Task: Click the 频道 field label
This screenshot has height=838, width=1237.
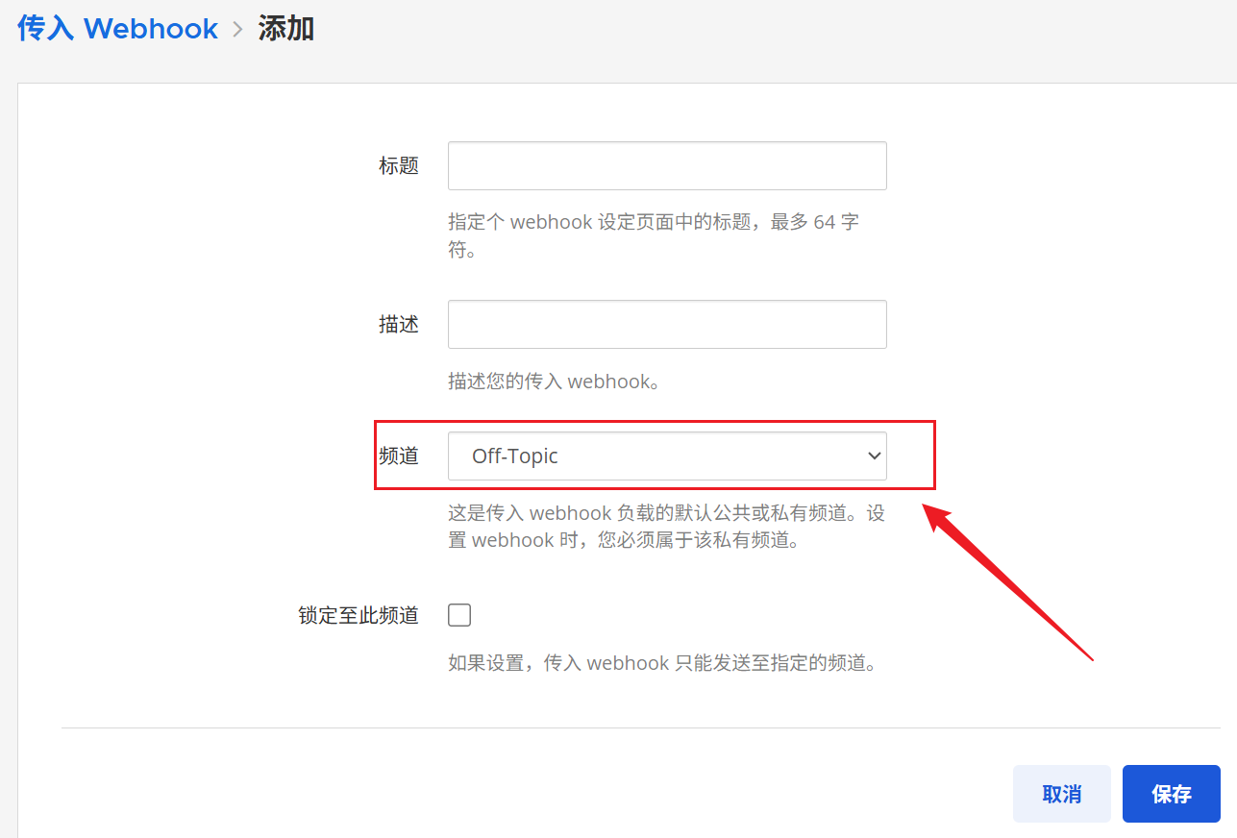Action: (399, 456)
